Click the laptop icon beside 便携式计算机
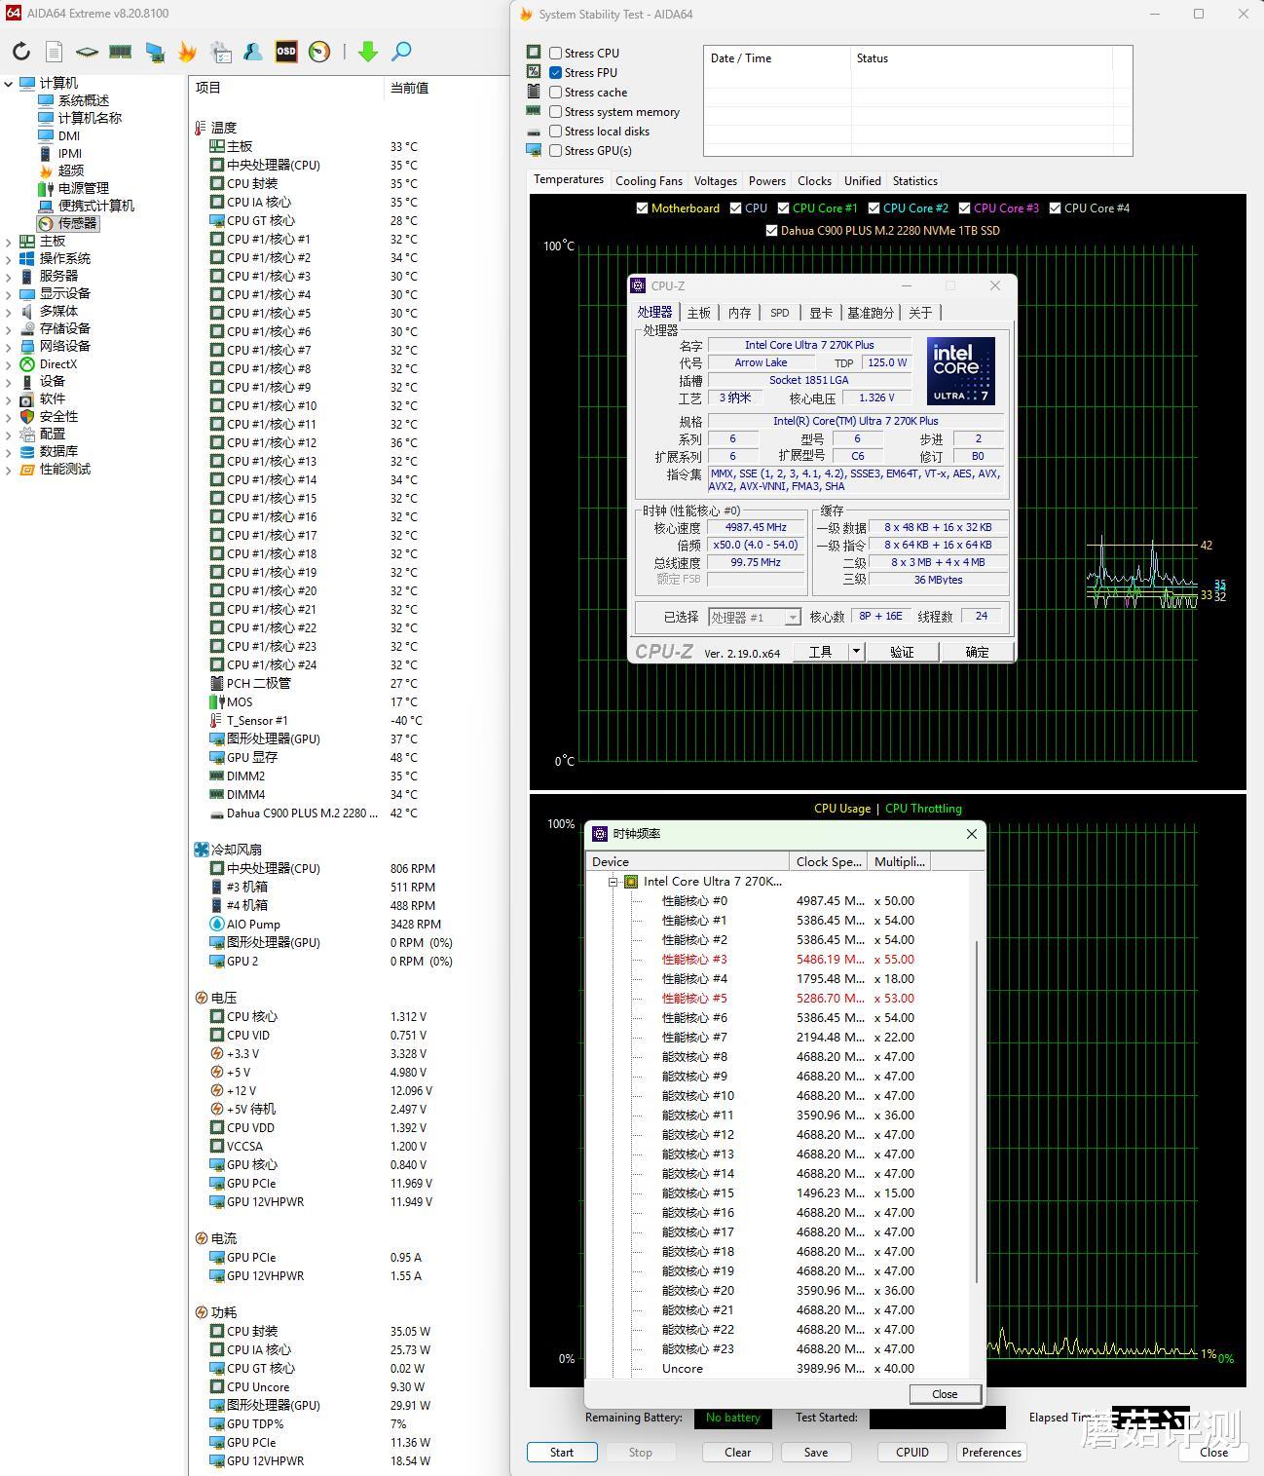1264x1476 pixels. (46, 206)
